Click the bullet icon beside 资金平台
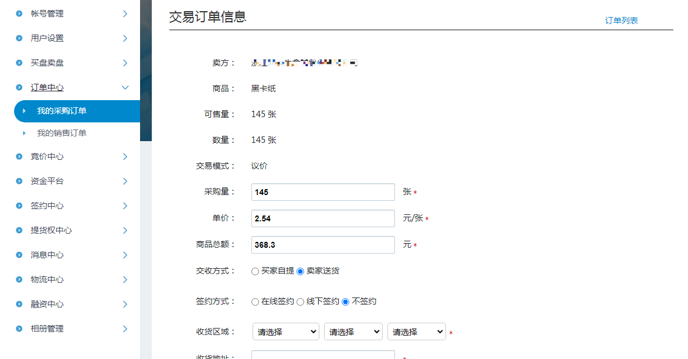Screen dimensions: 688x359 (19, 181)
